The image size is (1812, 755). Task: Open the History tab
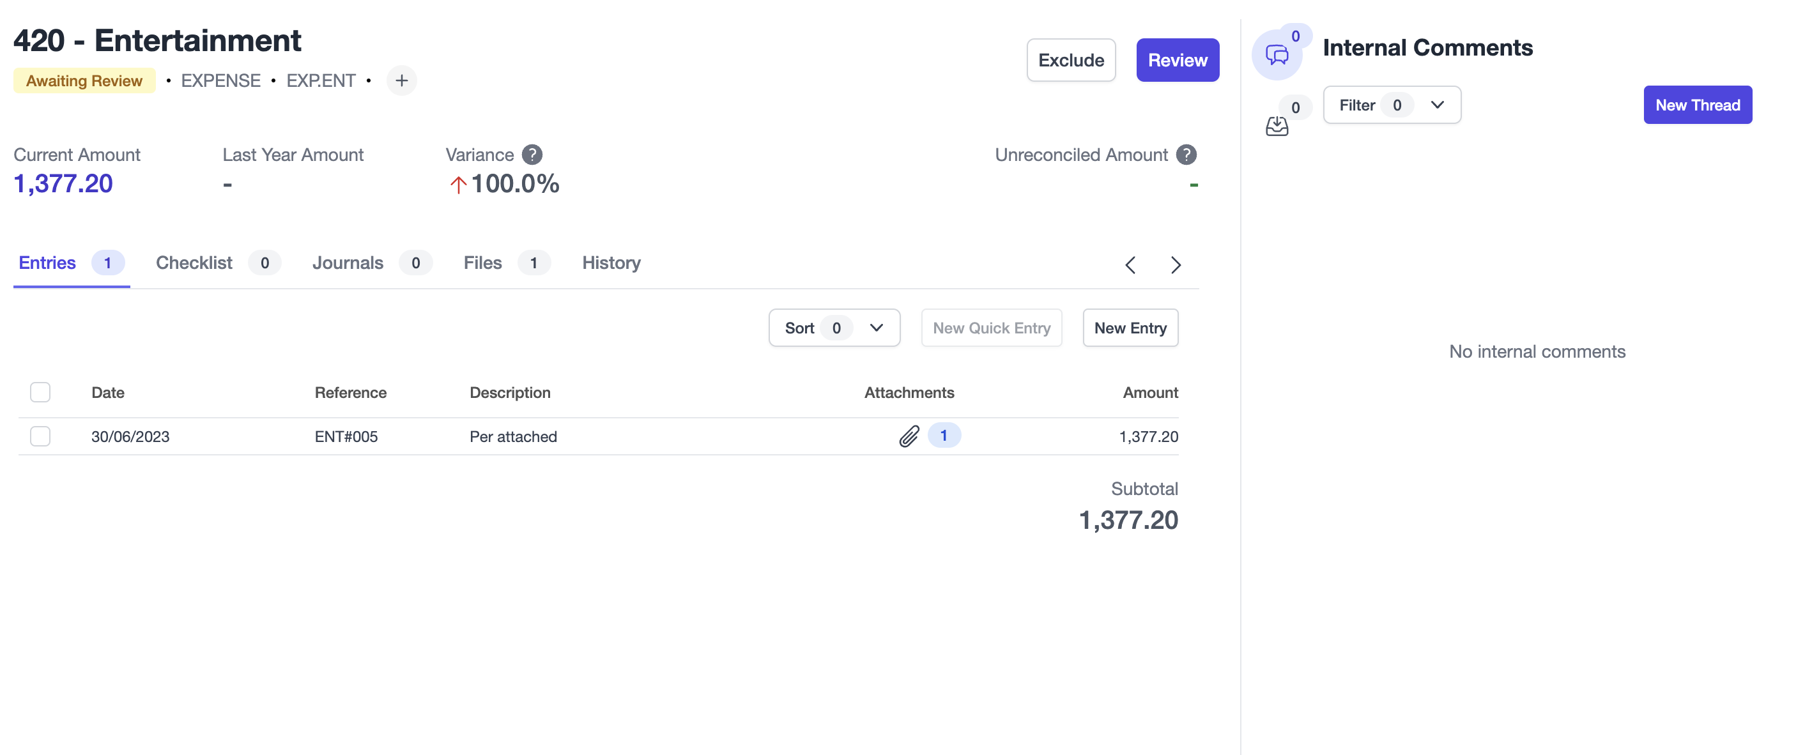(611, 261)
